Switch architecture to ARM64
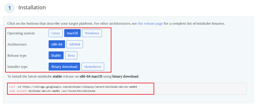The height and width of the screenshot is (105, 256). click(x=74, y=44)
